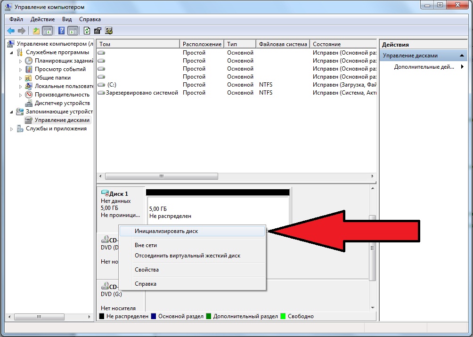Screen dimensions: 473x337
Task: Click drive icon of Зарезервировано системой volume
Action: tap(102, 93)
